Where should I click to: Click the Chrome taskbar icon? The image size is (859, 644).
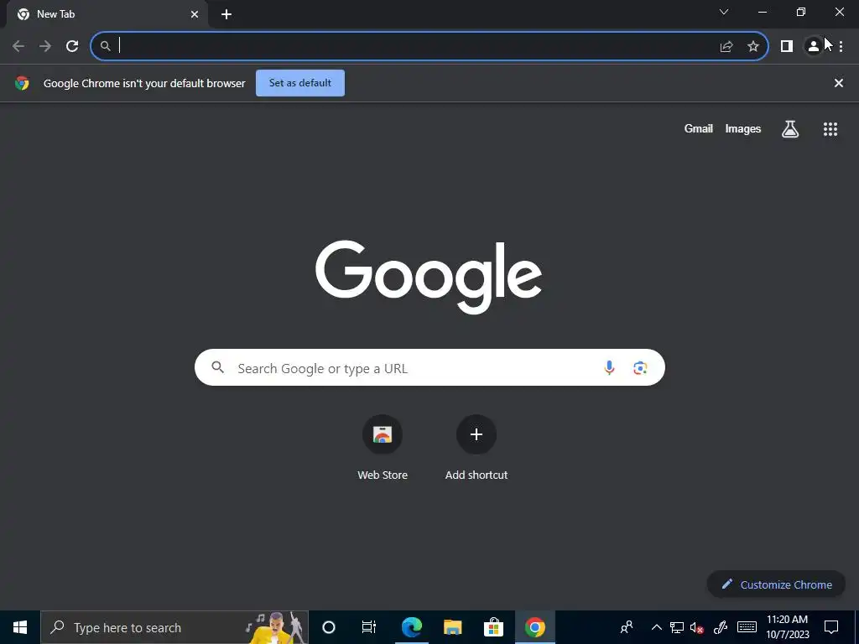tap(534, 627)
